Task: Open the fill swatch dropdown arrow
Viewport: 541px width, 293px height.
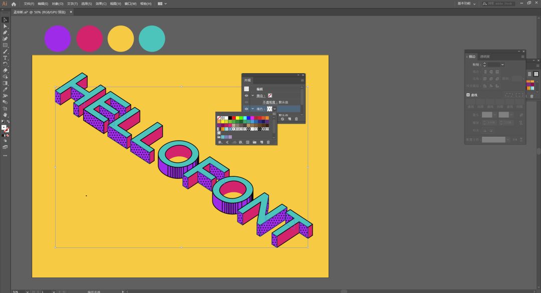Action: pyautogui.click(x=275, y=109)
